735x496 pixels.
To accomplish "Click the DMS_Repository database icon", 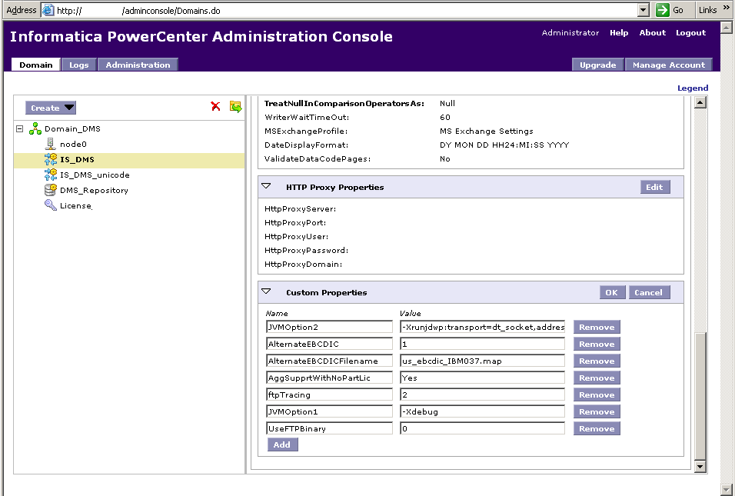I will [x=51, y=191].
